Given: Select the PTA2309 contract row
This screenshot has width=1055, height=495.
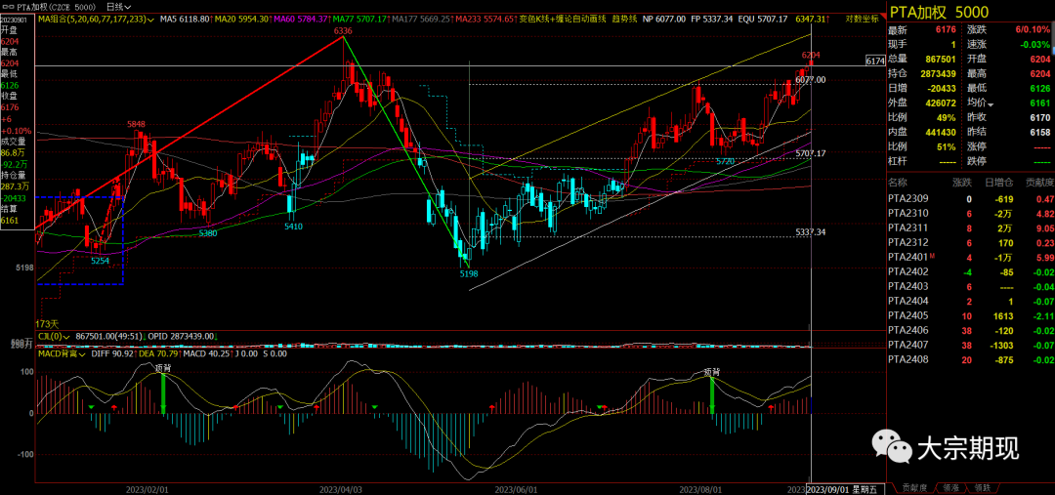Looking at the screenshot, I should [970, 199].
